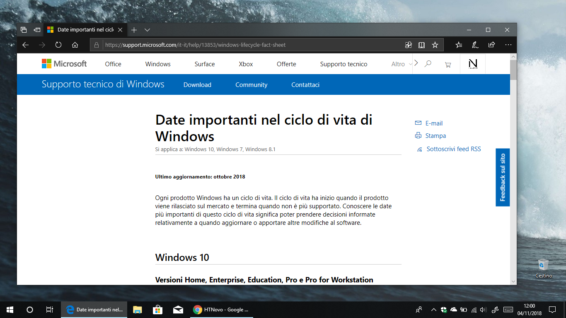Open Supporto tecnico navigation item
The height and width of the screenshot is (318, 566).
point(343,64)
